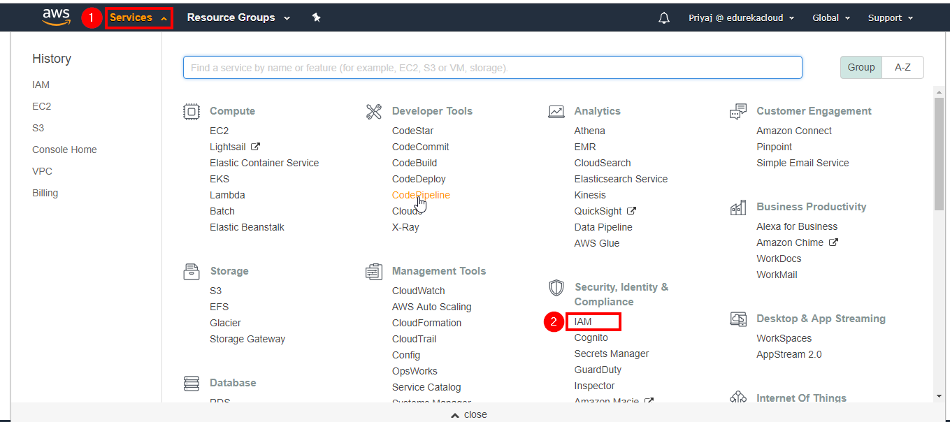
Task: Expand the Support dropdown
Action: (891, 18)
